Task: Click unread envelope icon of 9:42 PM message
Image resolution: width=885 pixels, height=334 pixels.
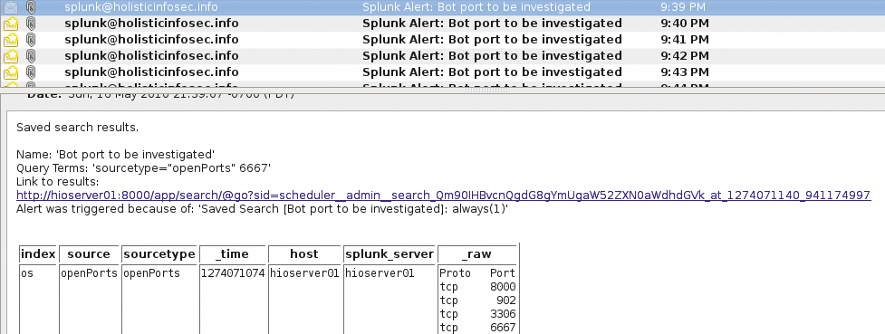Action: click(11, 56)
